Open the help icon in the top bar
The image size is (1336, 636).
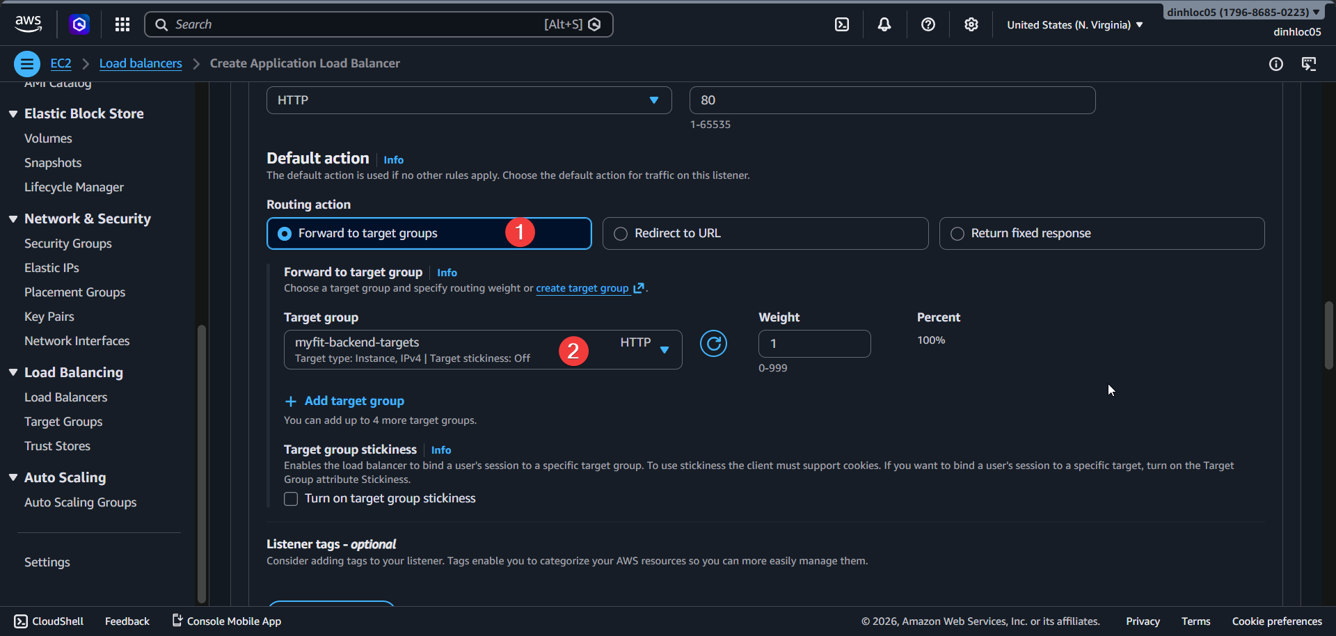tap(928, 24)
